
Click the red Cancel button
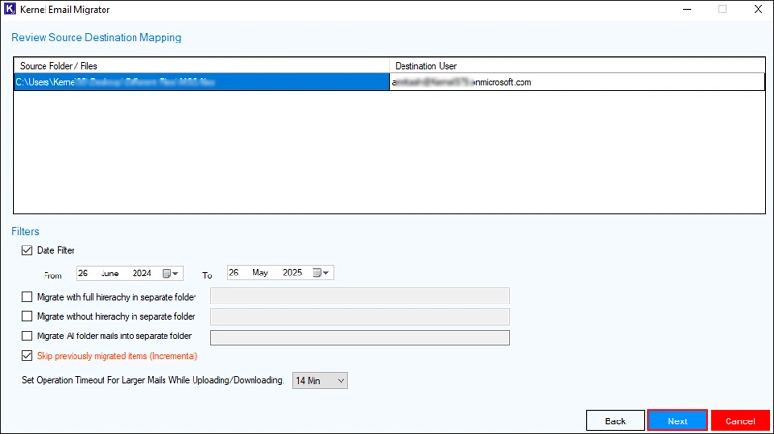tap(740, 420)
